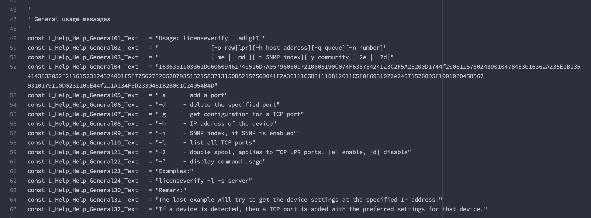Click the 'const' keyword on line 64
Image resolution: width=591 pixels, height=218 pixels.
tap(36, 200)
